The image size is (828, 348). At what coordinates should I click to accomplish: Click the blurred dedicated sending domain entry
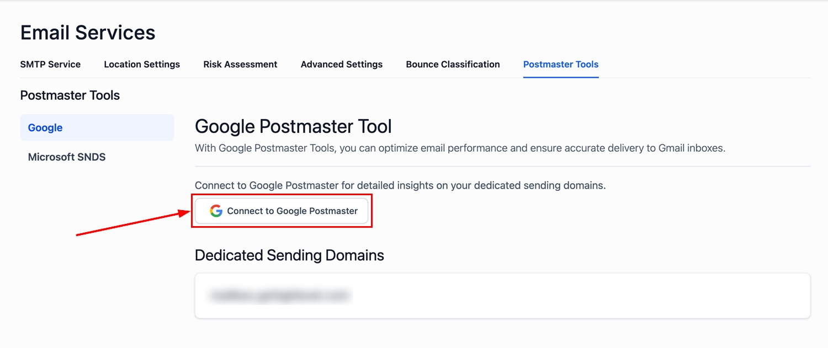pyautogui.click(x=279, y=296)
